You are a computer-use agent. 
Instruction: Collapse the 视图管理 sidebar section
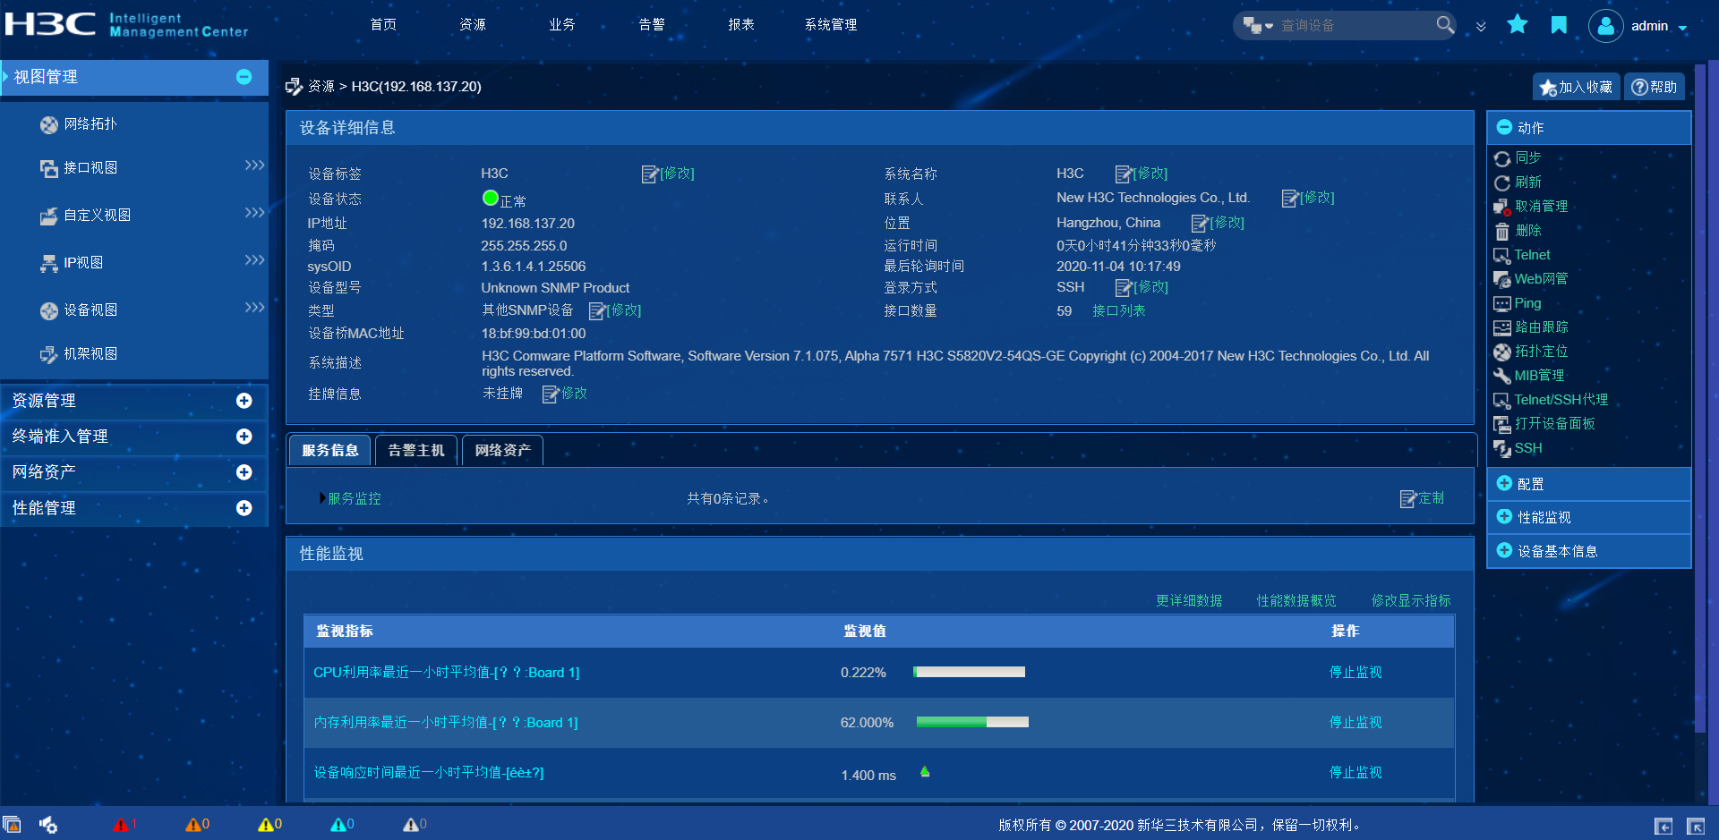tap(244, 77)
